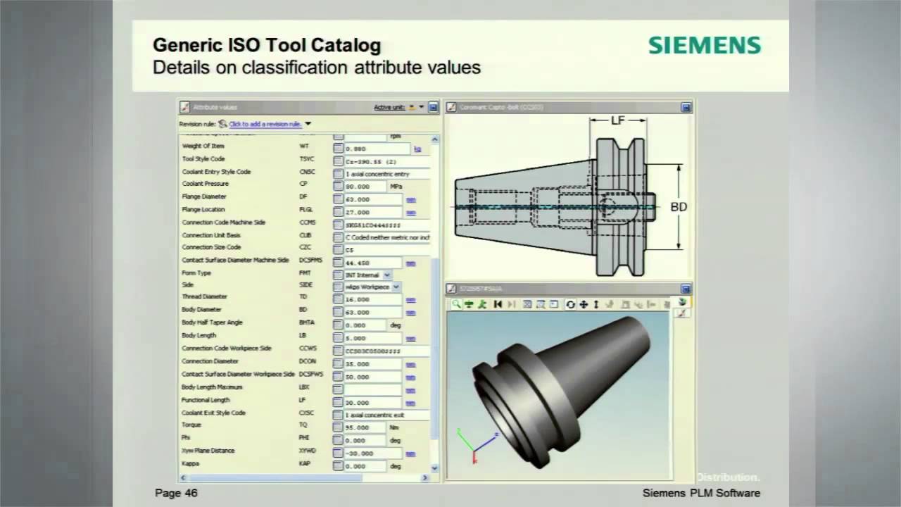This screenshot has width=901, height=507.
Task: Click the mm unit link for Flange Location
Action: (x=410, y=213)
